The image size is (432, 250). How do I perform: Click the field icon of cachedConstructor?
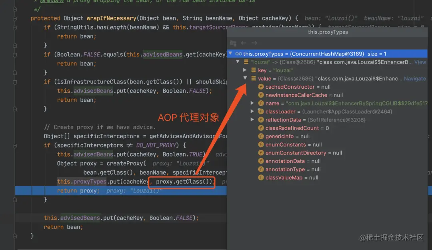(x=261, y=87)
